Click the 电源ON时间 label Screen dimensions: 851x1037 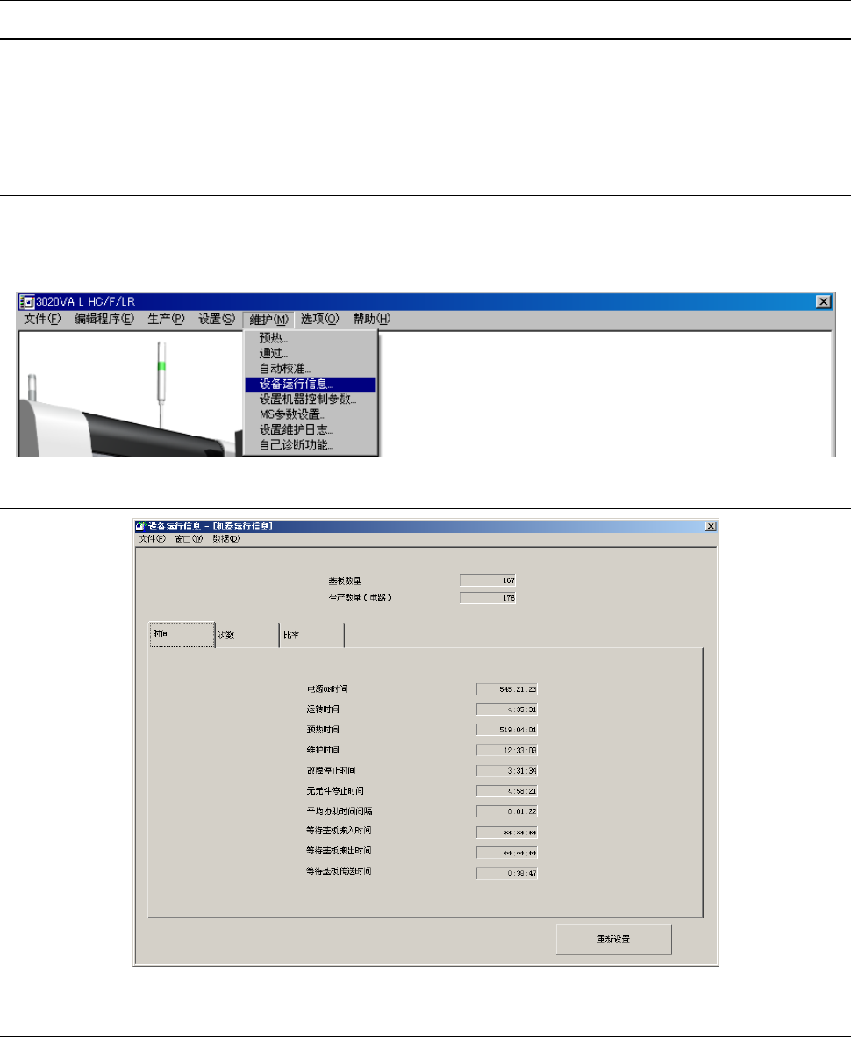click(327, 689)
